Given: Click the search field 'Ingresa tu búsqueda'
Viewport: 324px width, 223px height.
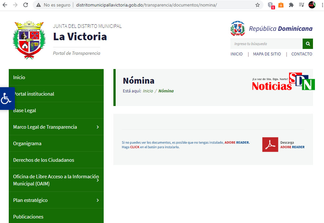Looking at the screenshot, I should coord(266,44).
